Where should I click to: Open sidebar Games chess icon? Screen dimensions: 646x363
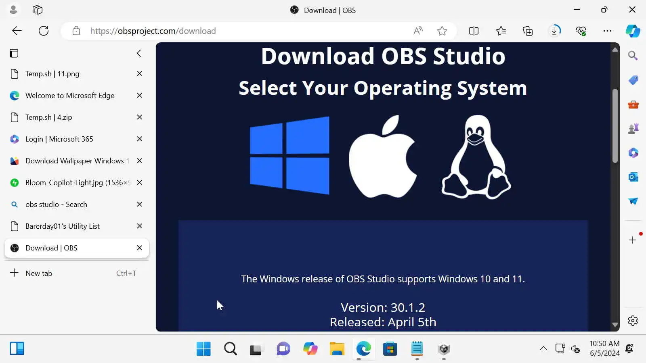click(x=633, y=129)
